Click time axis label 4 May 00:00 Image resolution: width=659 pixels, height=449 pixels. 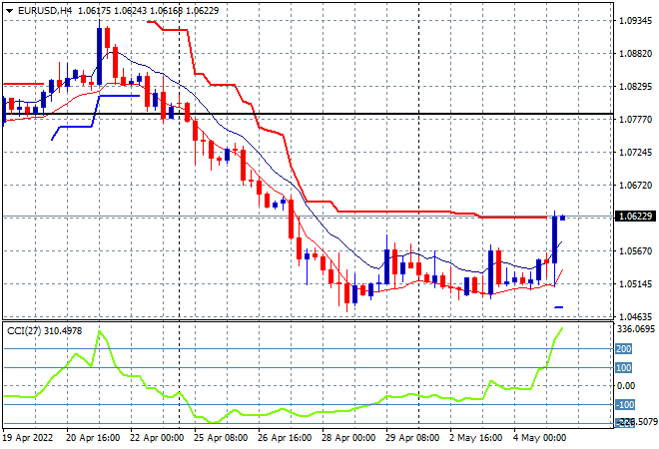click(539, 438)
